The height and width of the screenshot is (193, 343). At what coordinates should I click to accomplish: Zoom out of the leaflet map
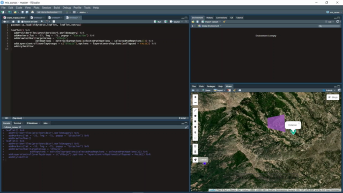195,102
